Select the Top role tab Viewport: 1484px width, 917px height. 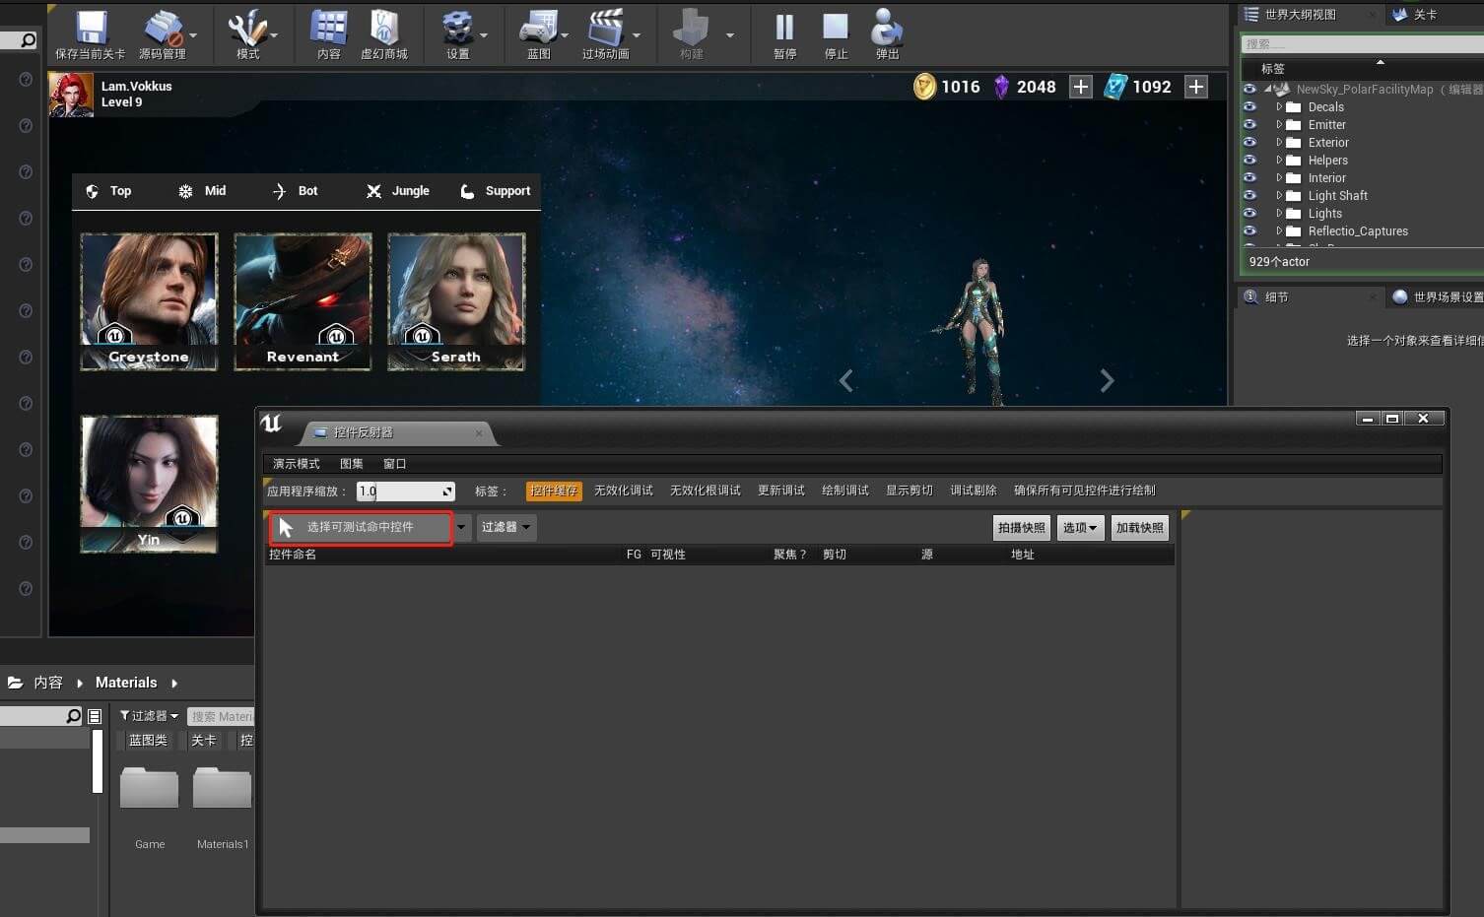click(108, 191)
